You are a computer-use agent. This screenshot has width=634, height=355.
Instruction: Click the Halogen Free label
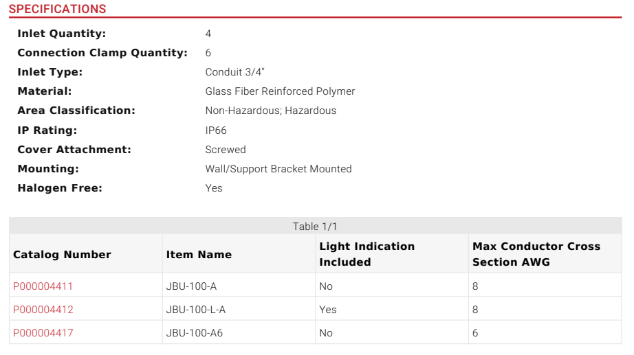pos(59,188)
